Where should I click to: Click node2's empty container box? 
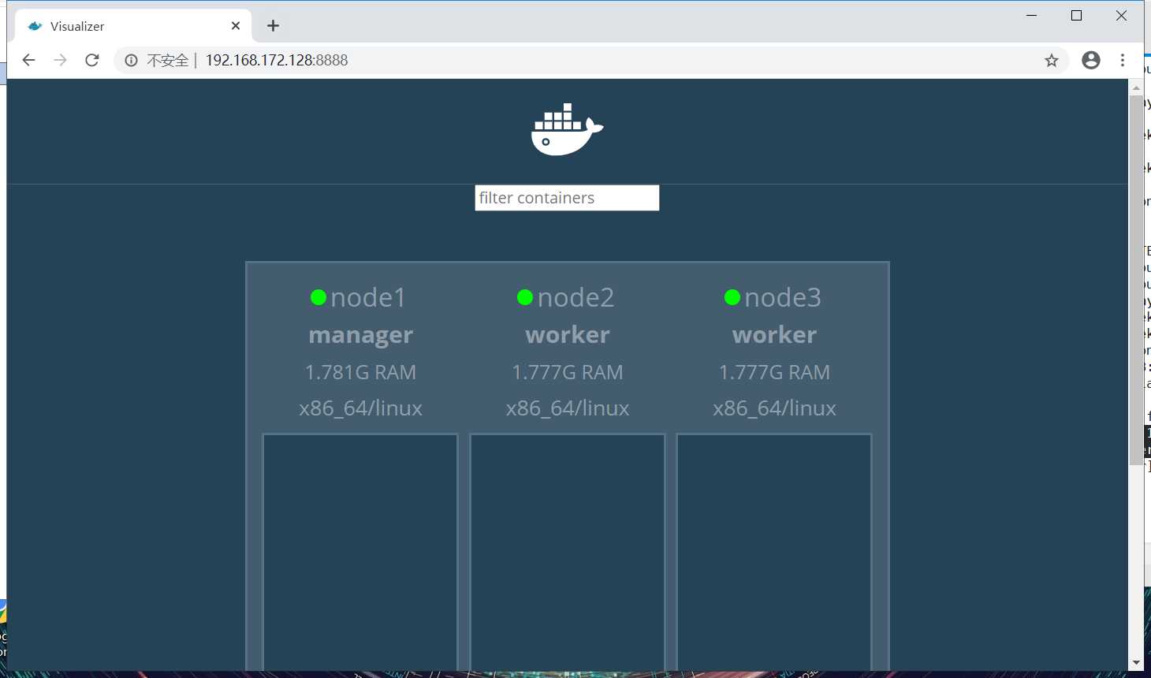coord(568,552)
